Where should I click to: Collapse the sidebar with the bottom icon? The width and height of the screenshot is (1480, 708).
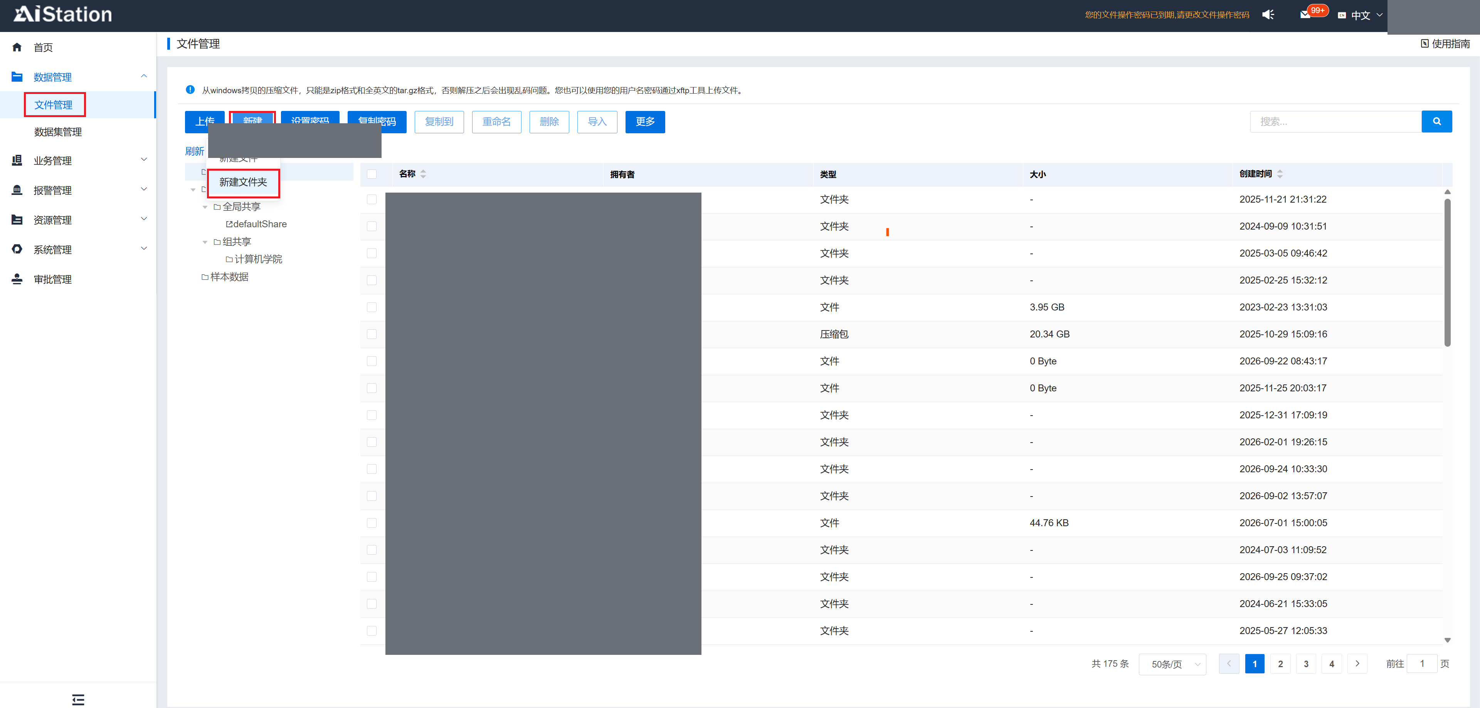pos(78,700)
